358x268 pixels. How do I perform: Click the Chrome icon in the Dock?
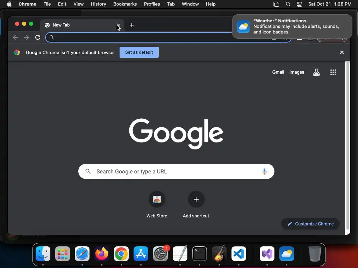121,254
